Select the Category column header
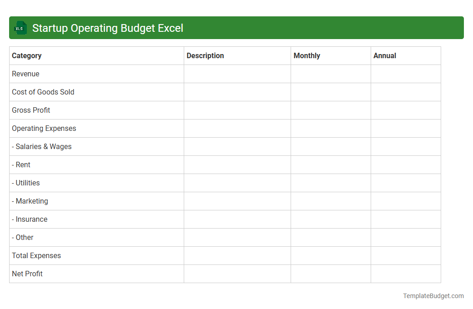 [27, 55]
